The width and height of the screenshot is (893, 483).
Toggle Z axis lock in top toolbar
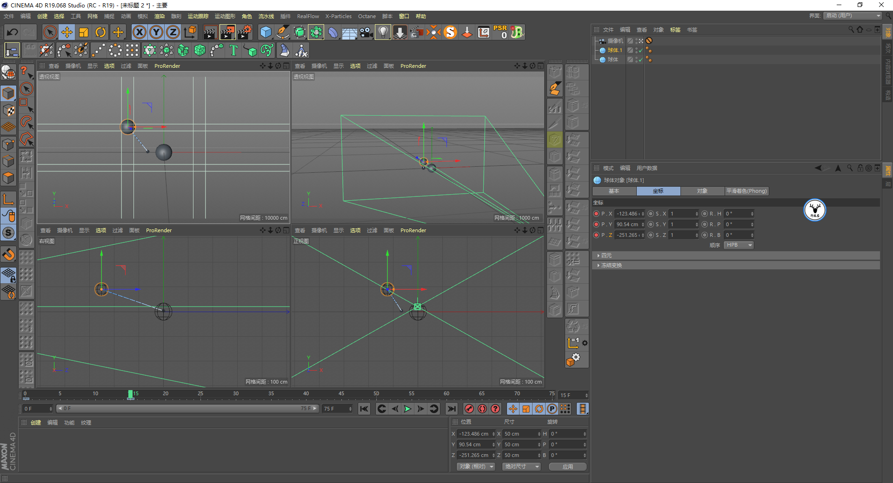(x=173, y=32)
